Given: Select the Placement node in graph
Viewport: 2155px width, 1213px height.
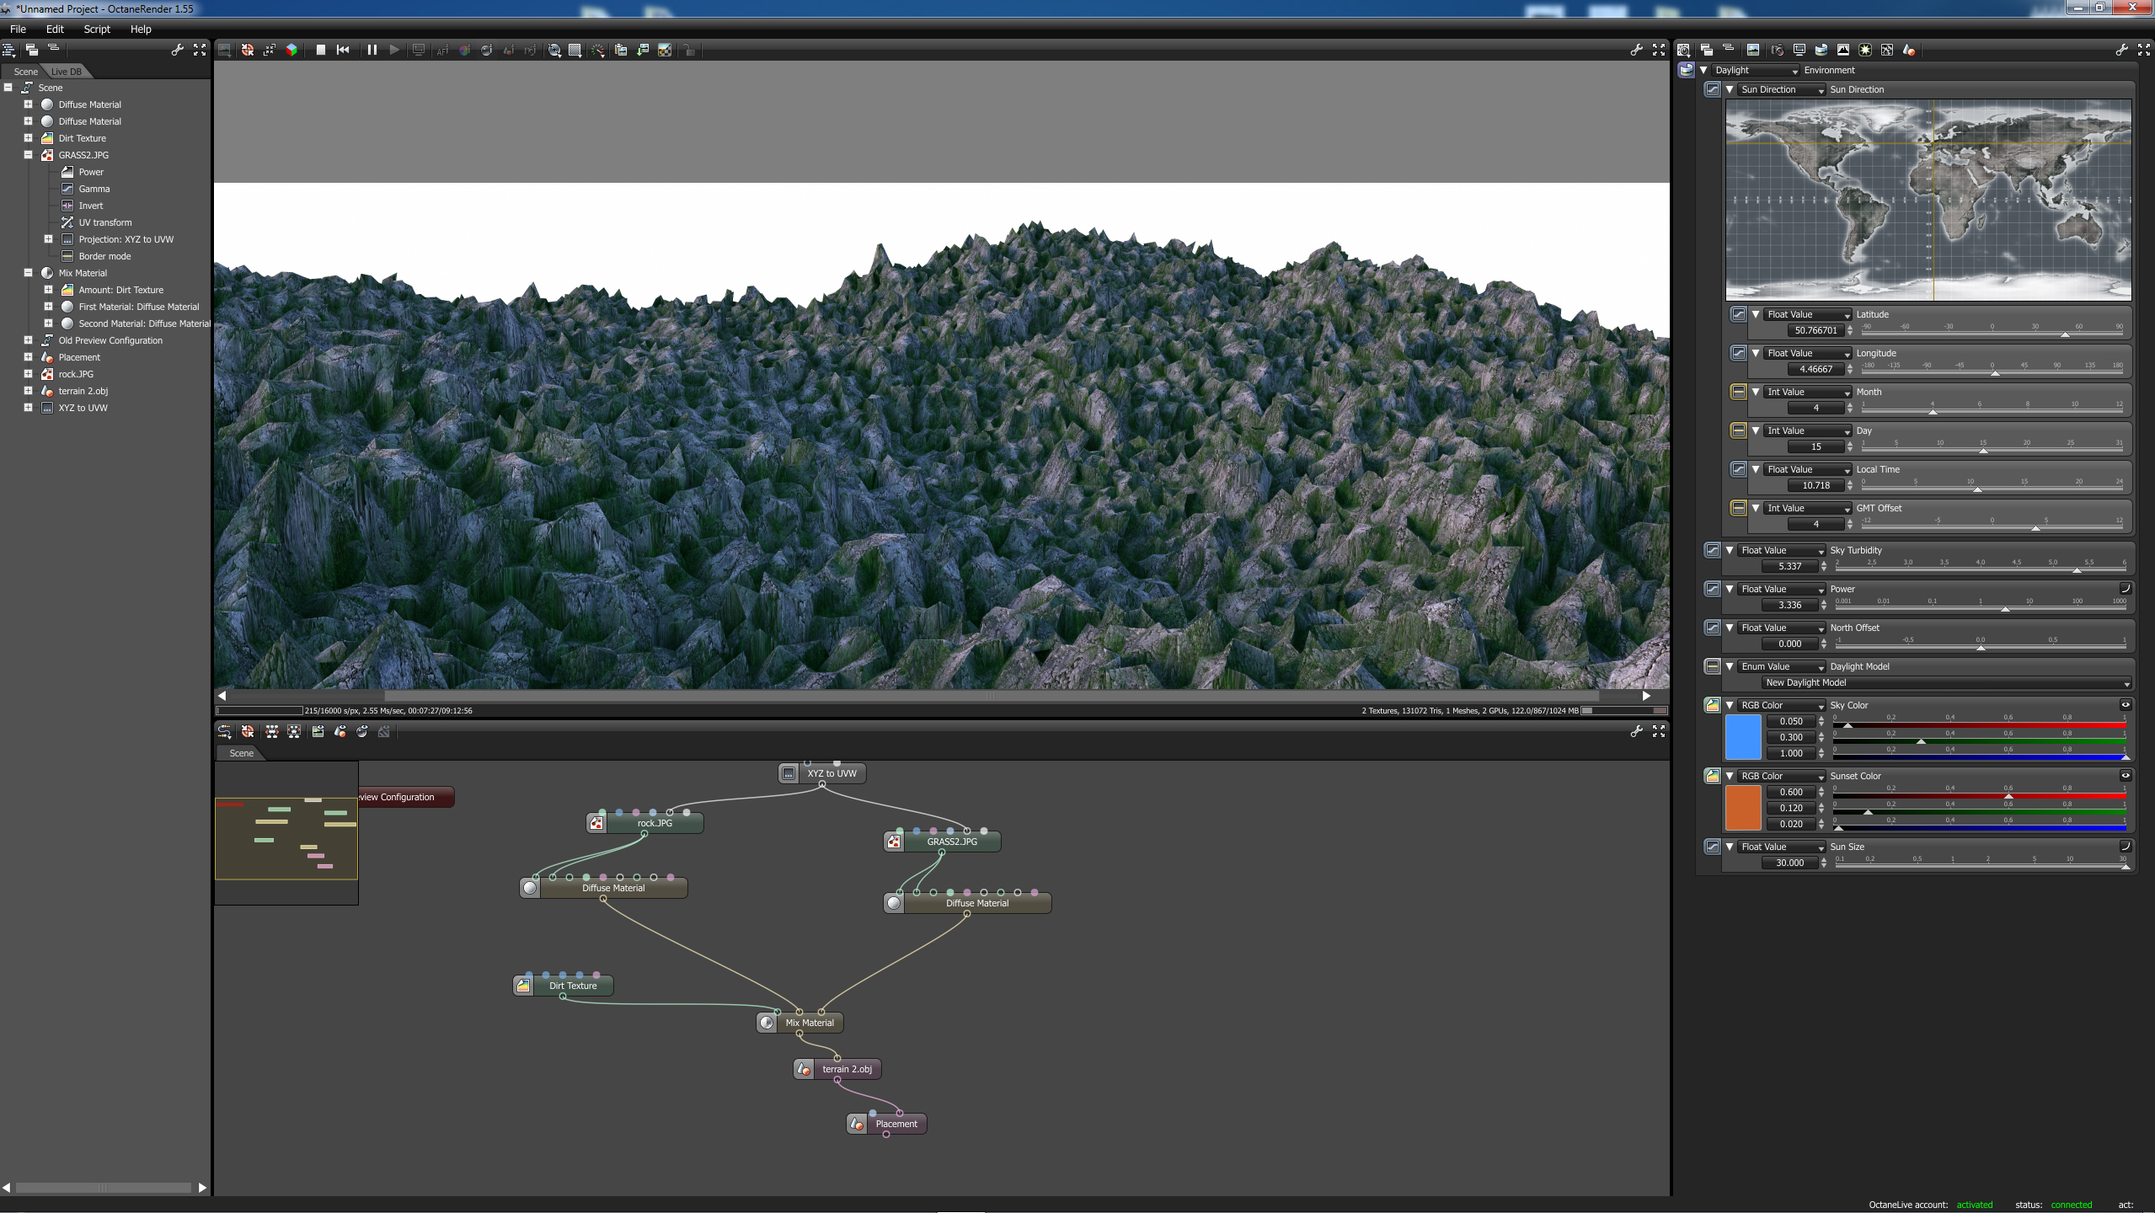Looking at the screenshot, I should [x=896, y=1124].
